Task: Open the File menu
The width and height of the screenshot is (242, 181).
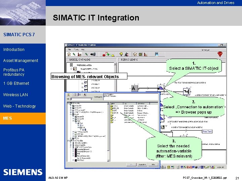Action: coord(70,50)
